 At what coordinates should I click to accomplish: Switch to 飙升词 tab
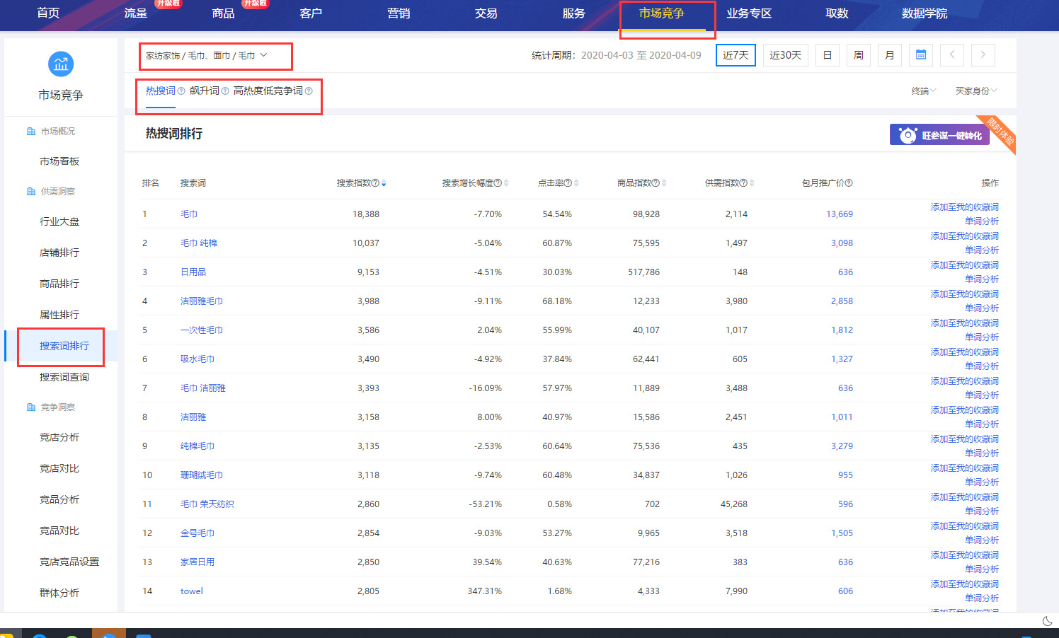coord(205,91)
